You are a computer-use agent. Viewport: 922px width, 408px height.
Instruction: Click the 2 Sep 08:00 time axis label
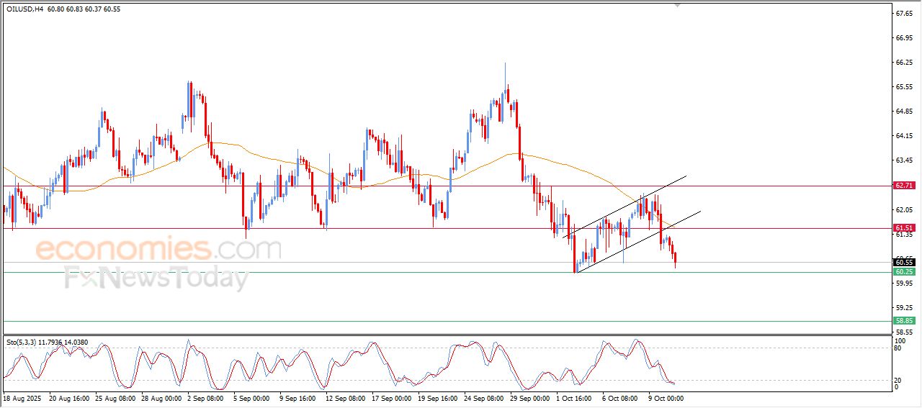(206, 397)
